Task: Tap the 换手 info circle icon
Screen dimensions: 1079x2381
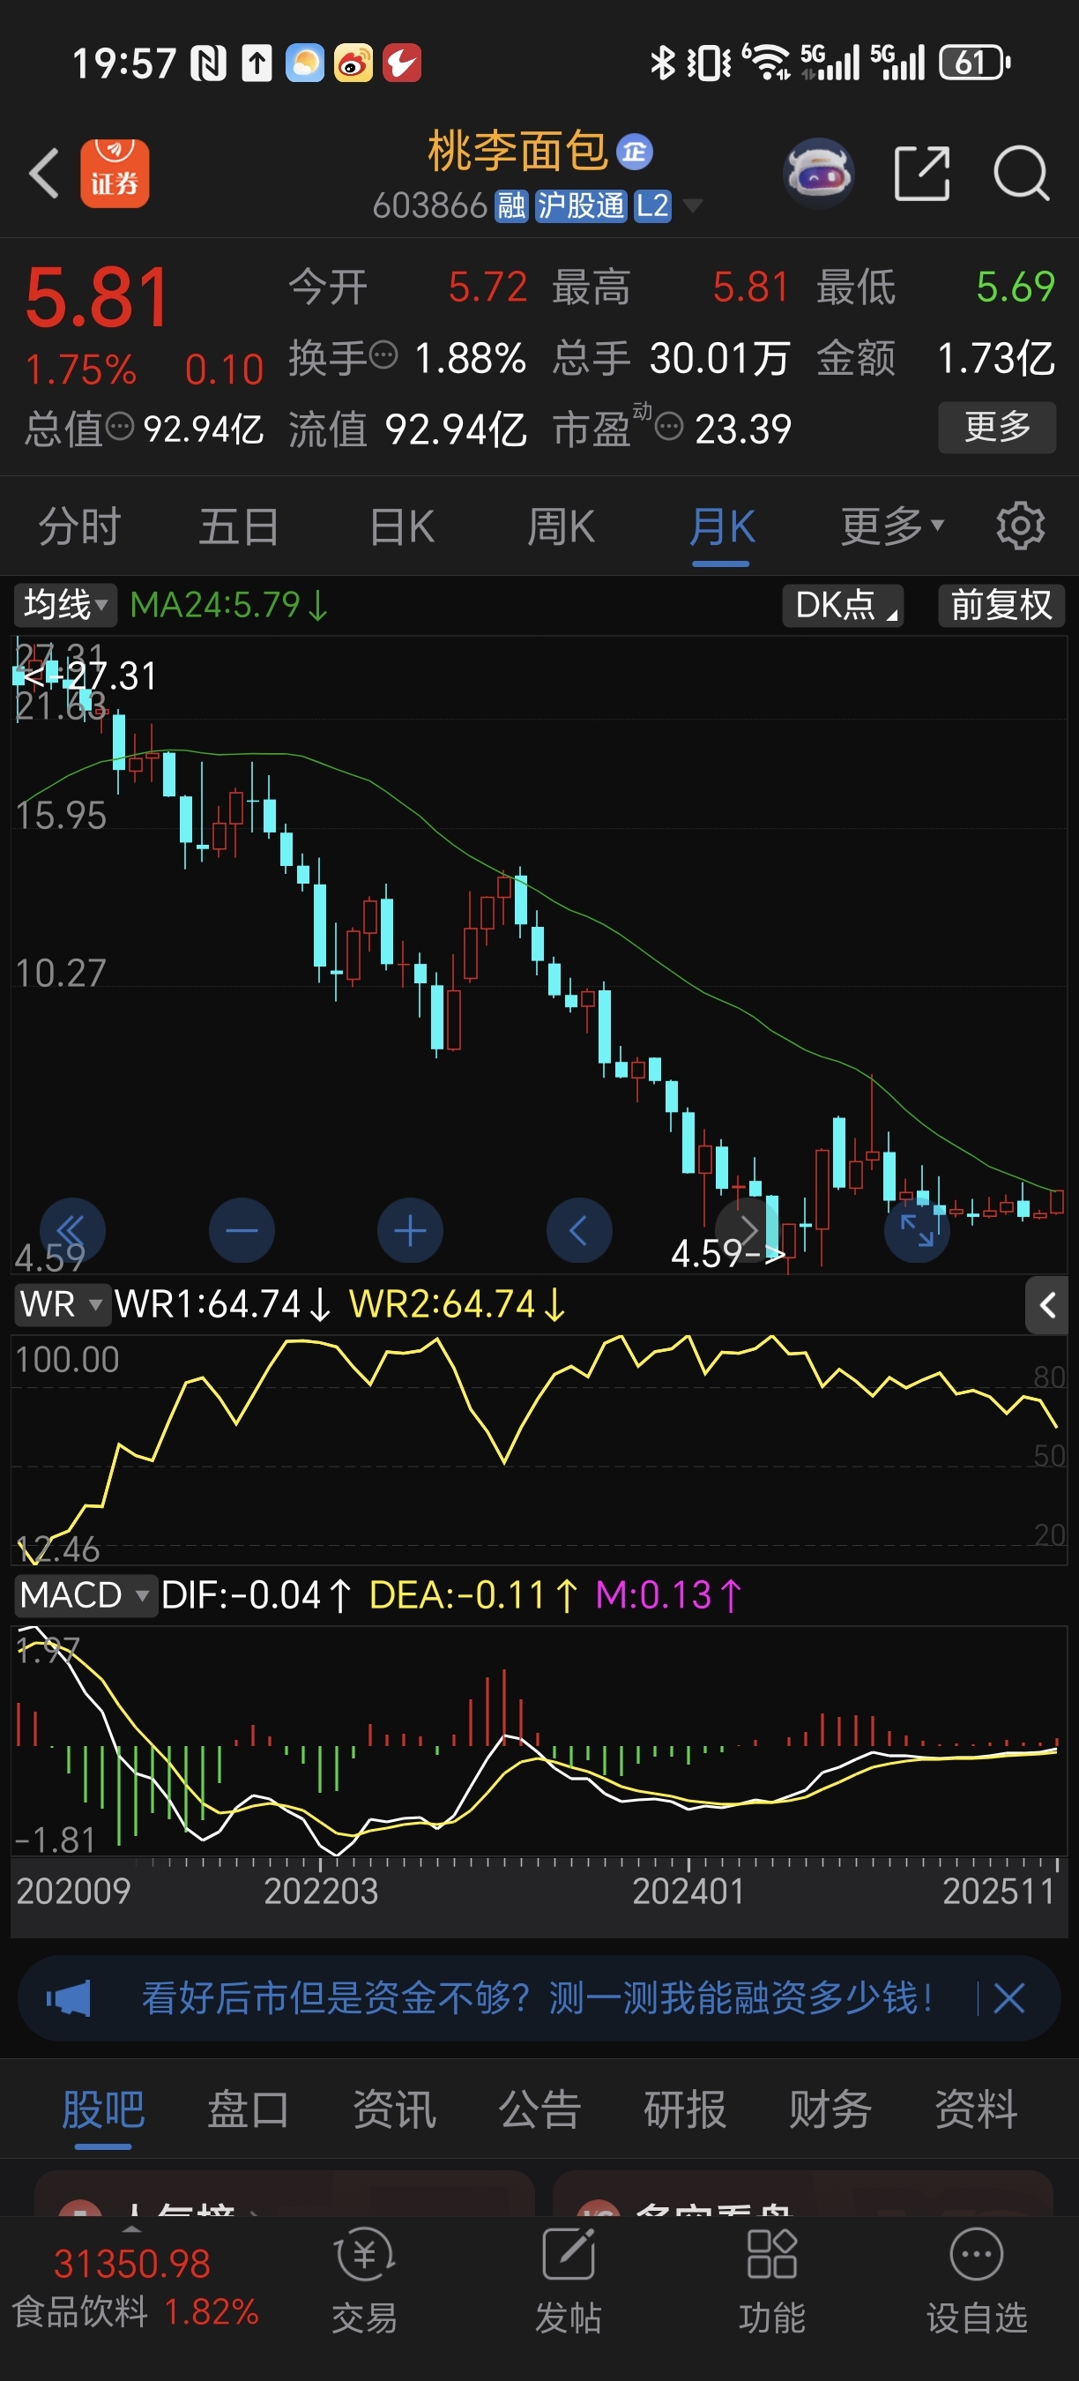Action: click(383, 354)
